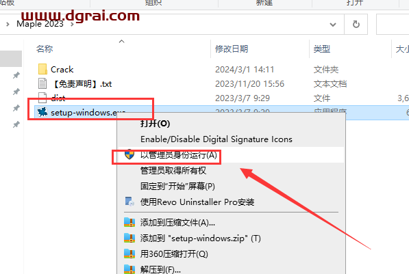Click the refresh icon beside address bar
The image size is (409, 274).
pyautogui.click(x=356, y=25)
